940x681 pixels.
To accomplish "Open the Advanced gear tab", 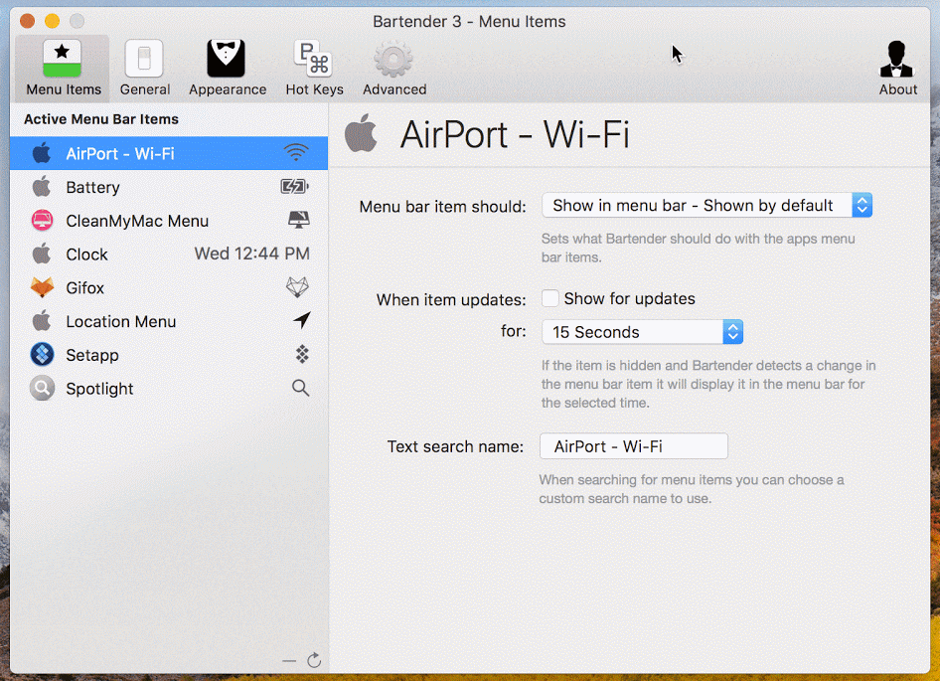I will tap(393, 68).
